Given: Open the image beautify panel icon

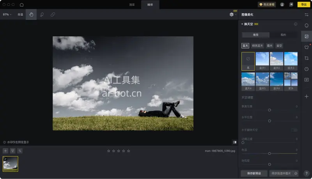Looking at the screenshot, I should tap(307, 36).
